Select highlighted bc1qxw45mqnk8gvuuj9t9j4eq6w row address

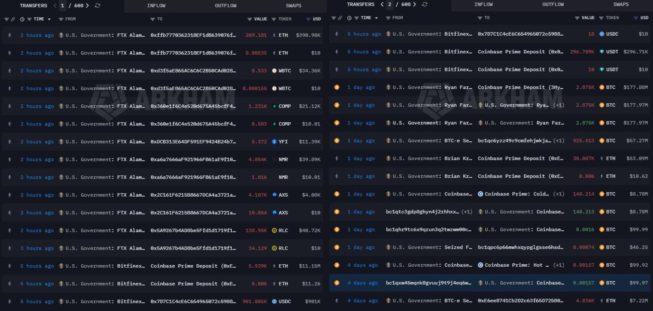coord(429,283)
